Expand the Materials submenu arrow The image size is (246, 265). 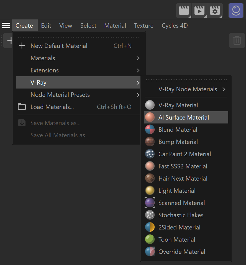(138, 58)
